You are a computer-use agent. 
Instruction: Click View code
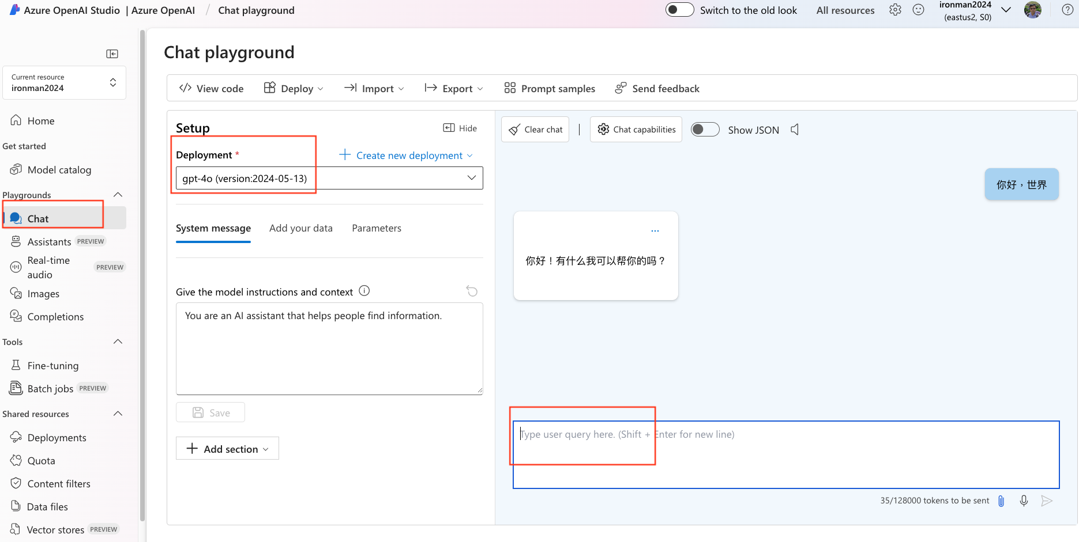(211, 88)
